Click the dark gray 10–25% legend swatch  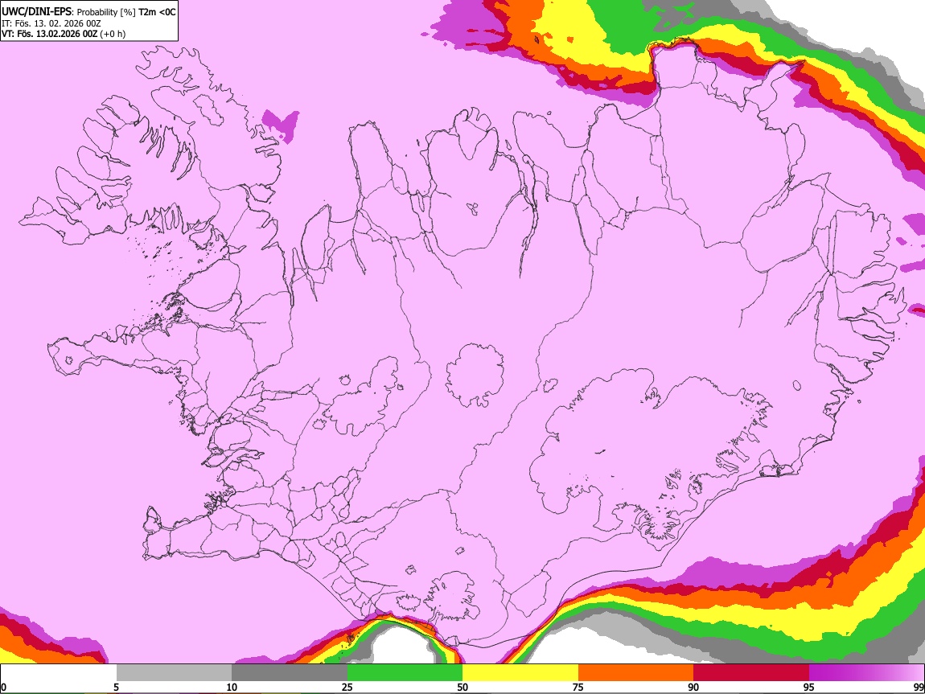coord(290,673)
